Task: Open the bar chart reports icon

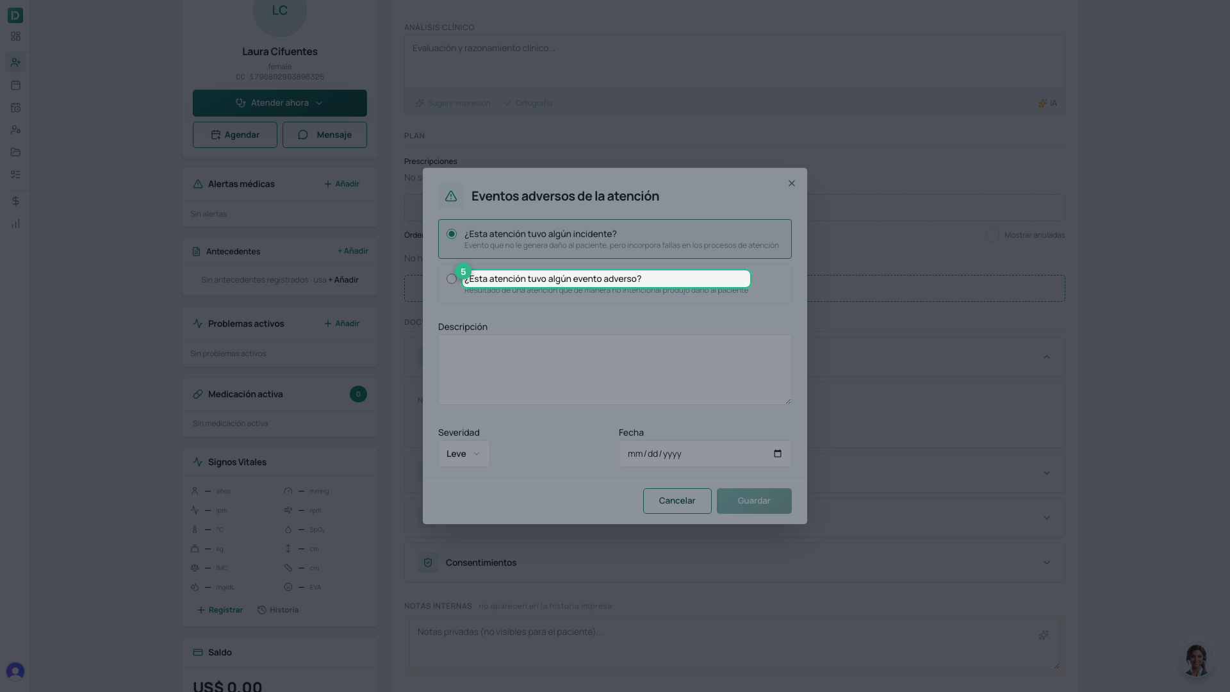Action: coord(15,224)
